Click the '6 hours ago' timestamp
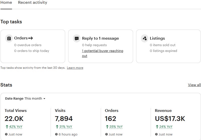The width and height of the screenshot is (201, 140). point(68,134)
